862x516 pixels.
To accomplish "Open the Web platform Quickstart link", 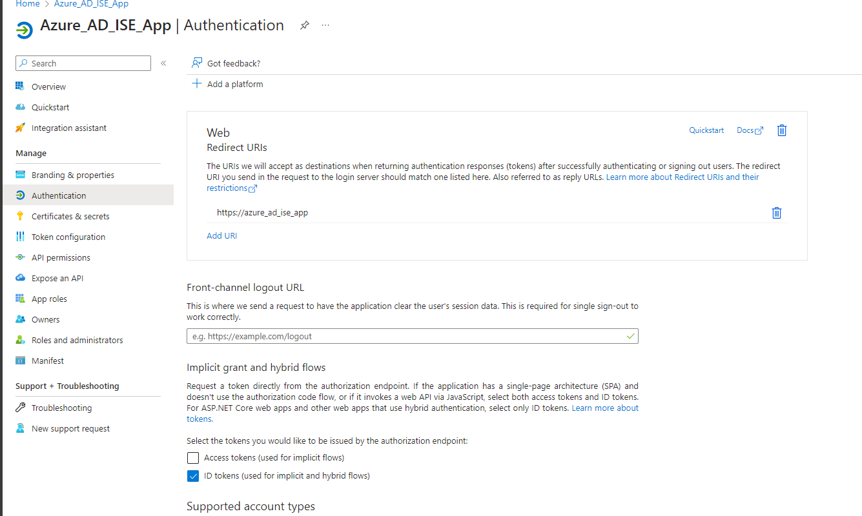I will [706, 130].
